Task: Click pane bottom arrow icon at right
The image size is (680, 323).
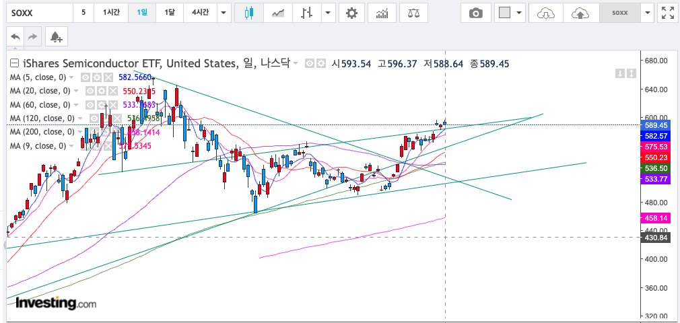Action: coord(631,74)
